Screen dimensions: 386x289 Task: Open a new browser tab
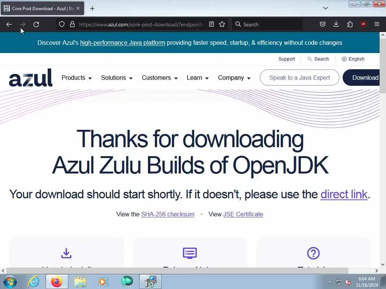92,9
